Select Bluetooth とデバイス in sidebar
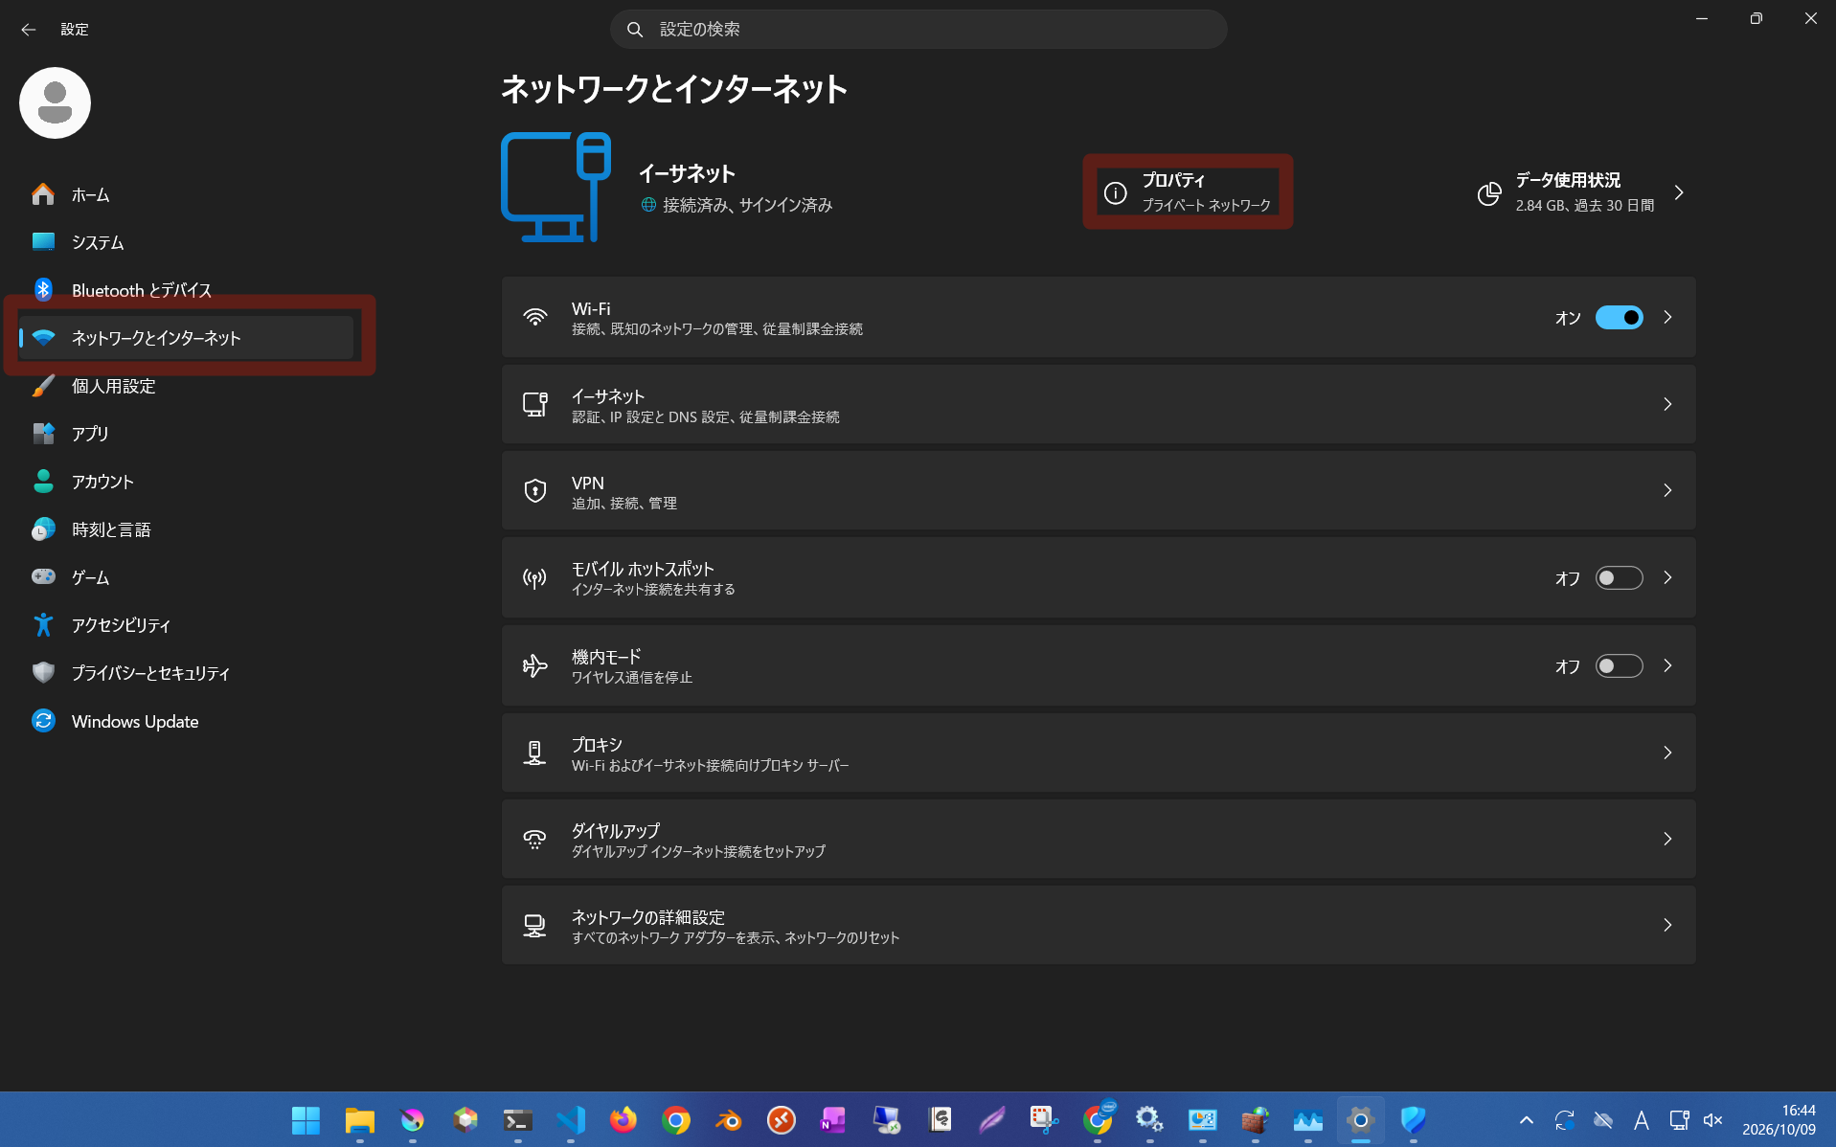The image size is (1836, 1147). pos(186,290)
